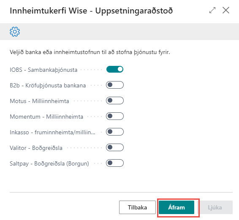The width and height of the screenshot is (239, 220).
Task: Expand dialog with the diagonal arrows icon
Action: [212, 11]
